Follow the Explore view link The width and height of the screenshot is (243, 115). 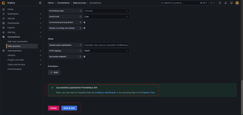(148, 93)
